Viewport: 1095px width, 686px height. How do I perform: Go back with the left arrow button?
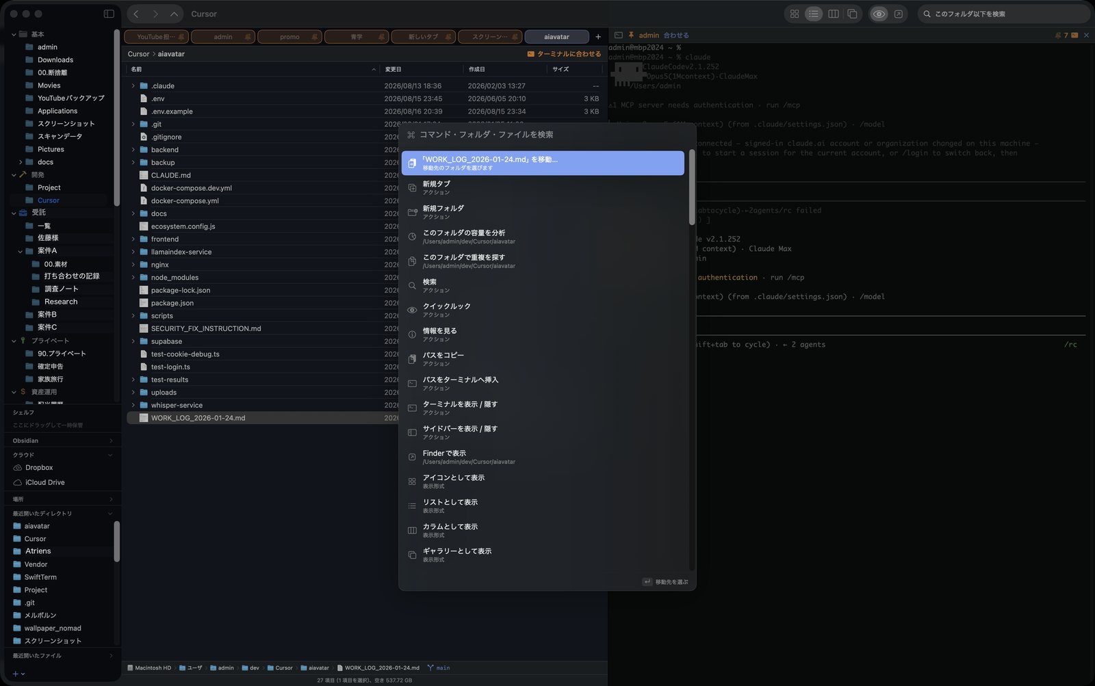pyautogui.click(x=136, y=14)
